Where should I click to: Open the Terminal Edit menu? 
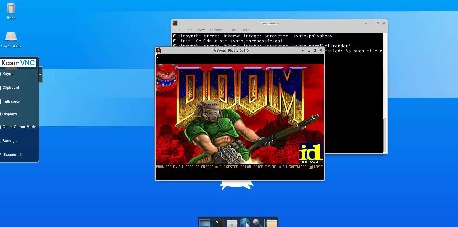(x=188, y=30)
